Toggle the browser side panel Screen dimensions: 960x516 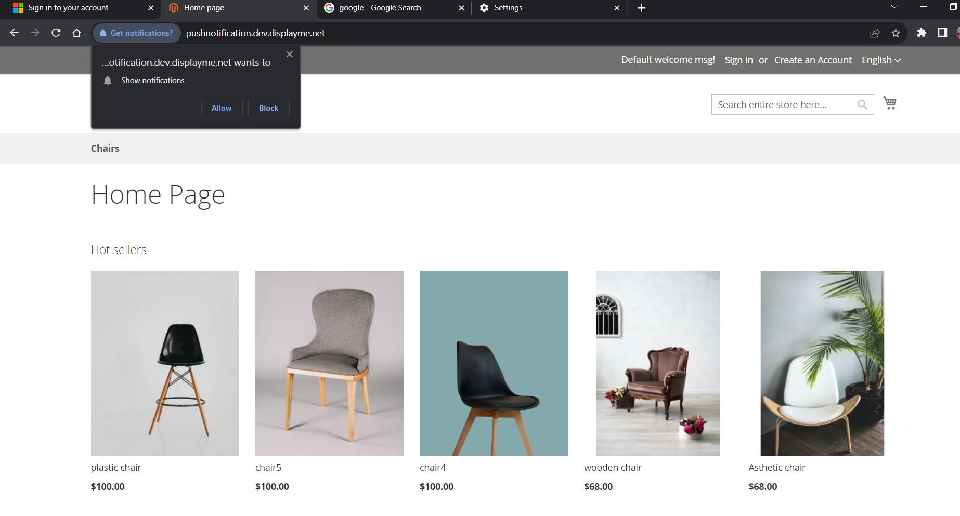point(942,33)
